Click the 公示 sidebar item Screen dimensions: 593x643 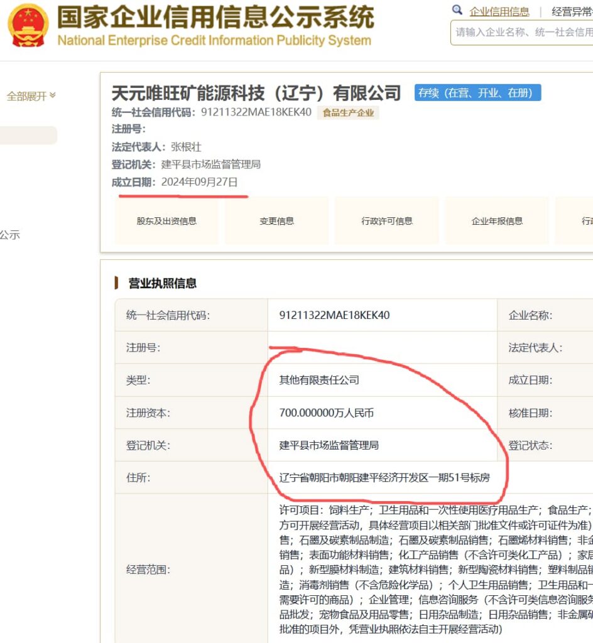[x=10, y=235]
